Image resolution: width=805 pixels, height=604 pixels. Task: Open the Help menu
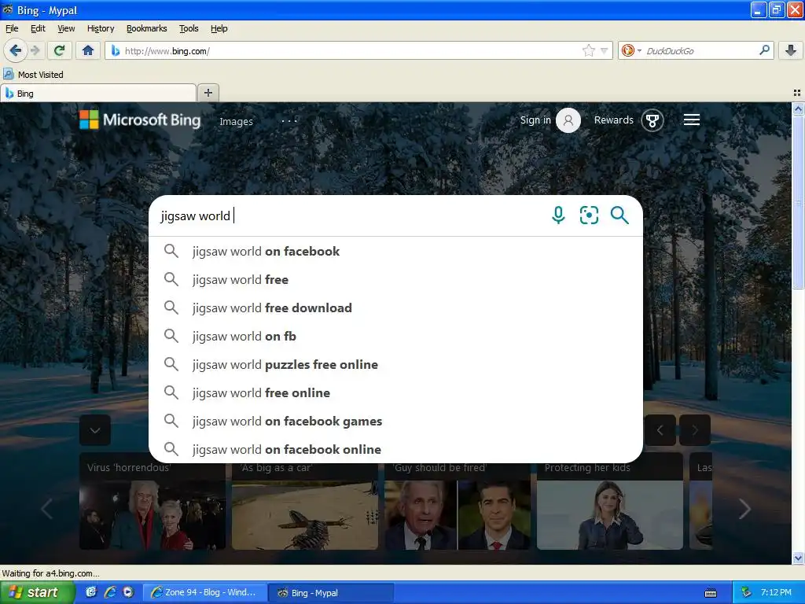(x=219, y=28)
